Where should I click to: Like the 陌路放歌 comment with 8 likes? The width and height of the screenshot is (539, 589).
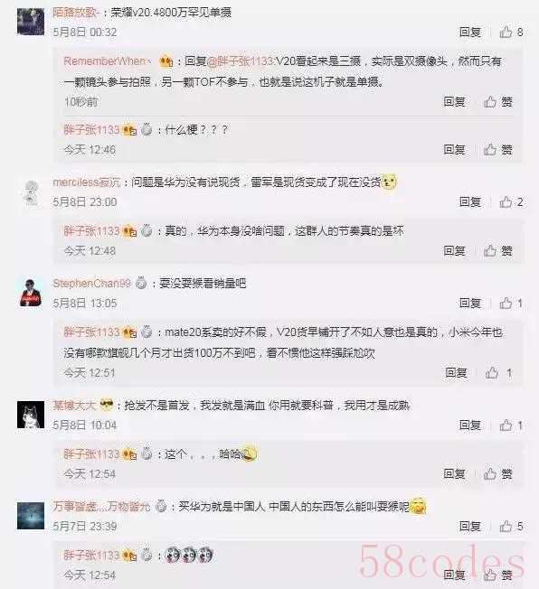pyautogui.click(x=511, y=33)
